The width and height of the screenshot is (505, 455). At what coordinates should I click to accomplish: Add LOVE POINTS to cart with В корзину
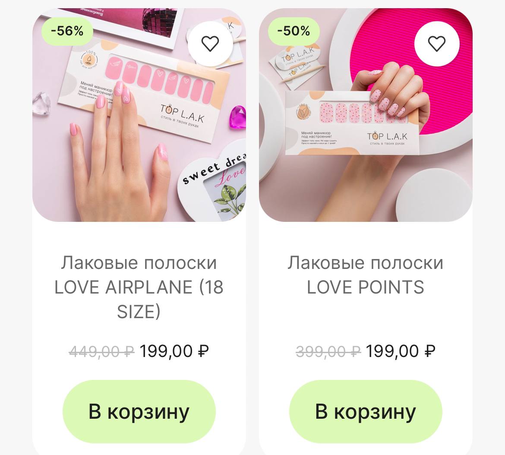tap(366, 411)
